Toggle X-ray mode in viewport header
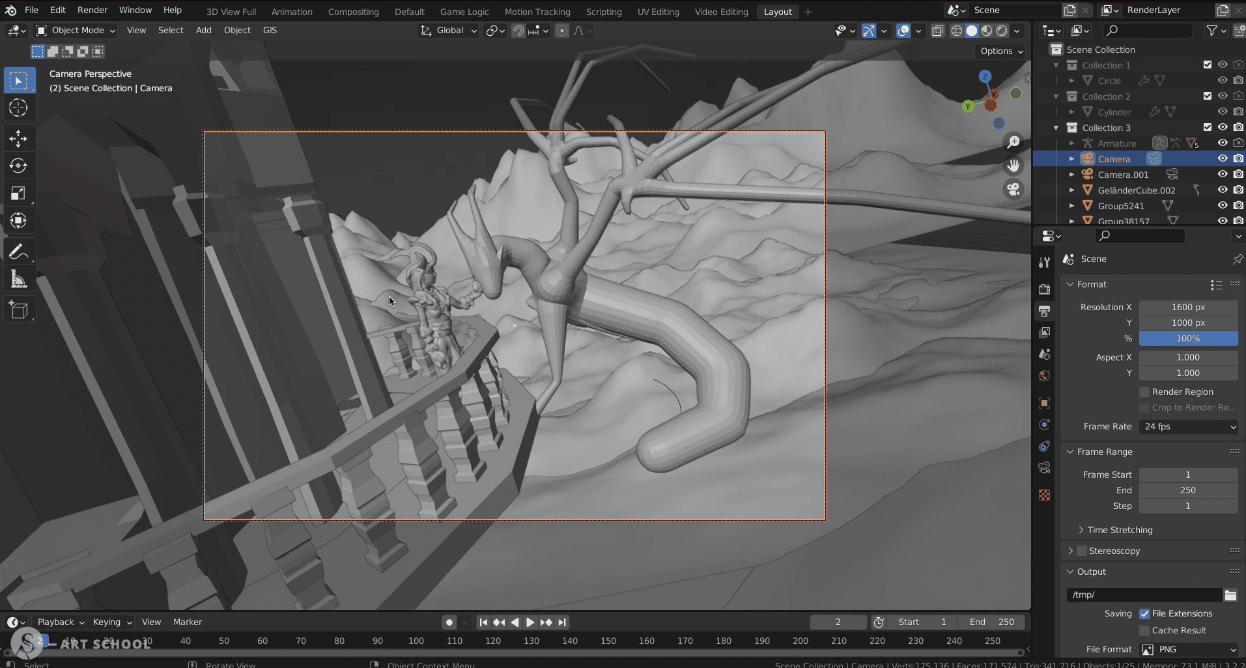 (937, 31)
